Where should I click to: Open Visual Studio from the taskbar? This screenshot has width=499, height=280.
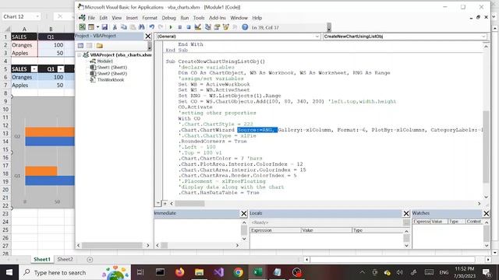(218, 272)
